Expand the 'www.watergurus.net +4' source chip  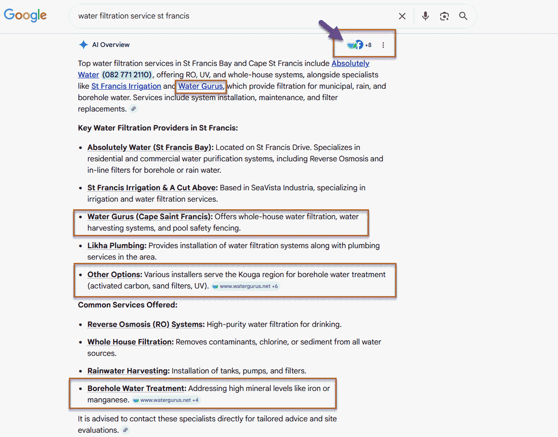pyautogui.click(x=166, y=400)
